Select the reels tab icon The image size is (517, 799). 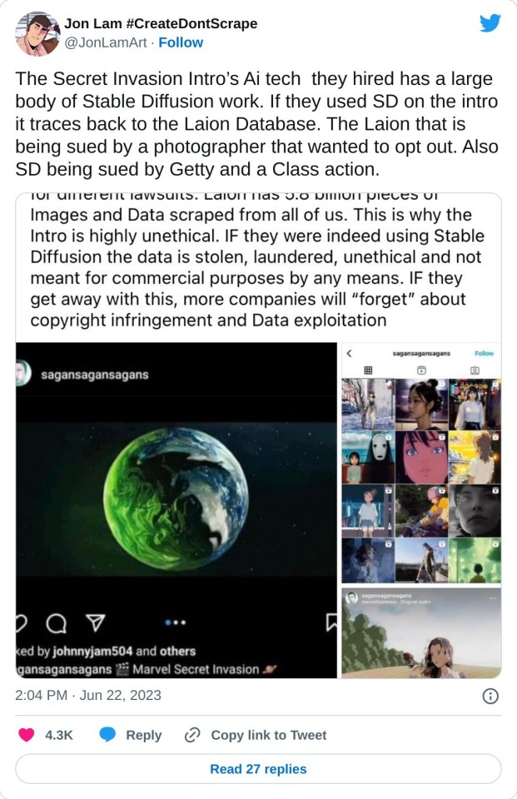[421, 370]
